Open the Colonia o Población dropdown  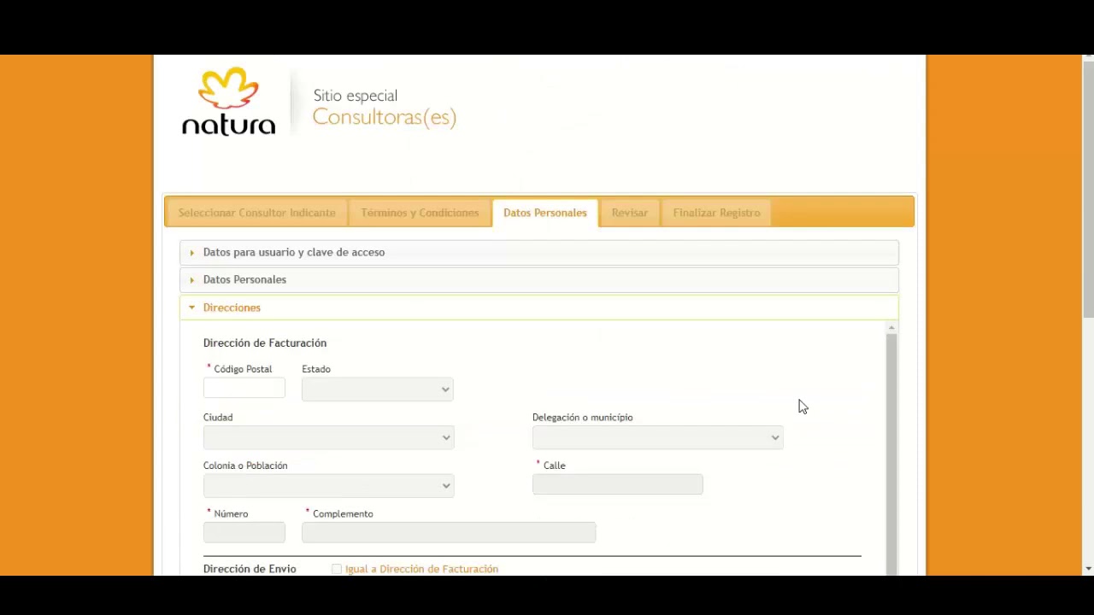click(x=328, y=486)
